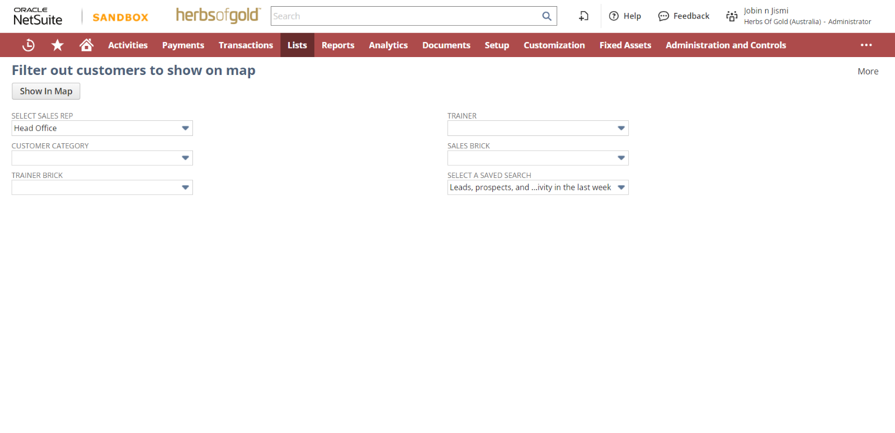Open the Customer Category dropdown
The image size is (895, 433).
click(185, 158)
